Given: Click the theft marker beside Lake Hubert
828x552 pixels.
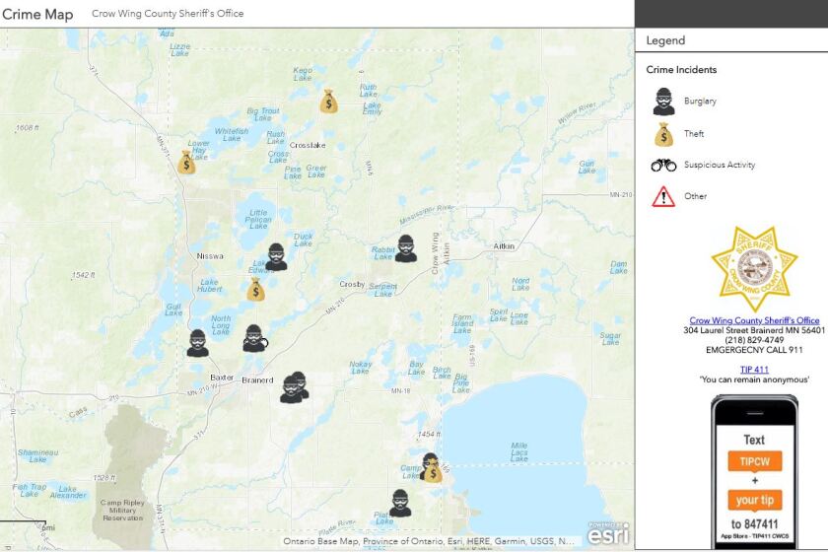Looking at the screenshot, I should pos(255,289).
